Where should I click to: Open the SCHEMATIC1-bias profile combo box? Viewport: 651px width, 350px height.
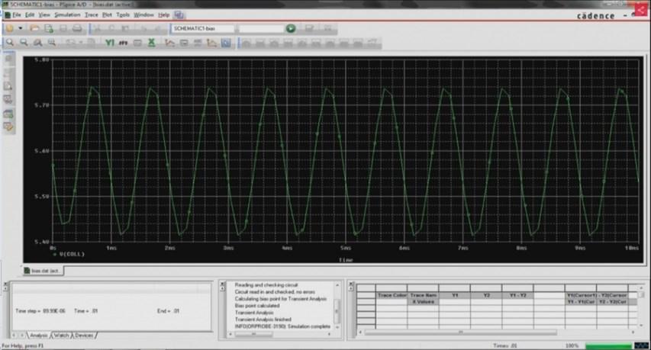(204, 28)
